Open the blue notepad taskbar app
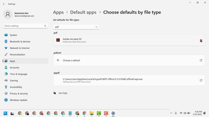Screen dimensions: 209x117 70,113
